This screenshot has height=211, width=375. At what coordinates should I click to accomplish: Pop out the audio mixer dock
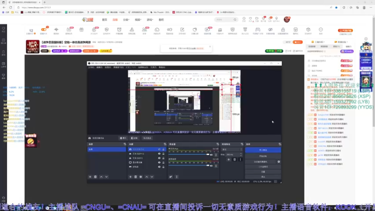pyautogui.click(x=217, y=144)
